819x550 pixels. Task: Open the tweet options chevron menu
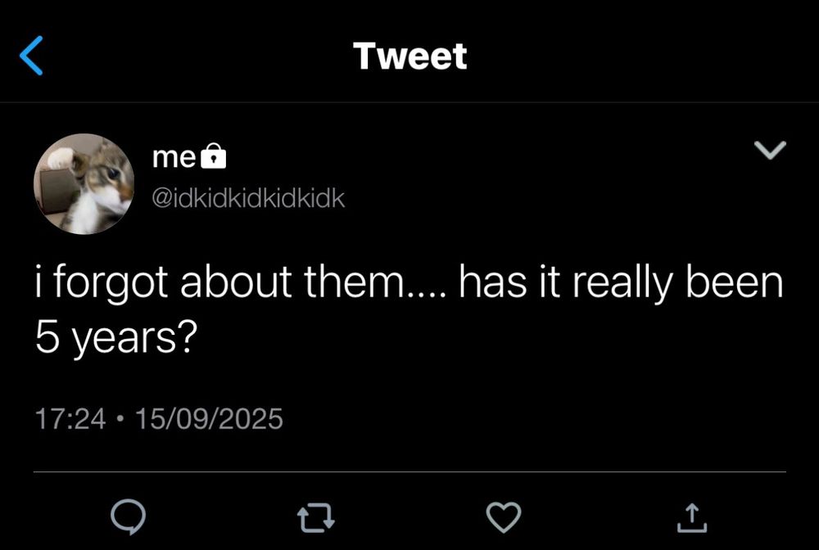tap(770, 150)
